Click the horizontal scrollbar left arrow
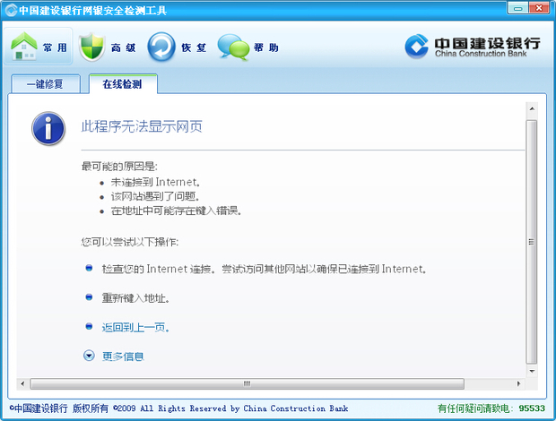 [x=23, y=383]
